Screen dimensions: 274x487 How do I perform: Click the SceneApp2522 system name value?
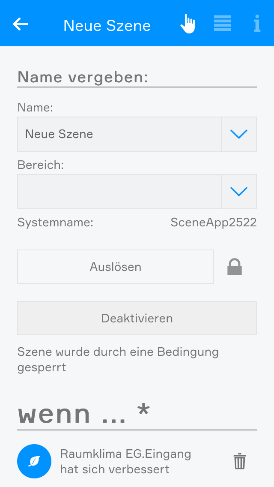point(213,222)
